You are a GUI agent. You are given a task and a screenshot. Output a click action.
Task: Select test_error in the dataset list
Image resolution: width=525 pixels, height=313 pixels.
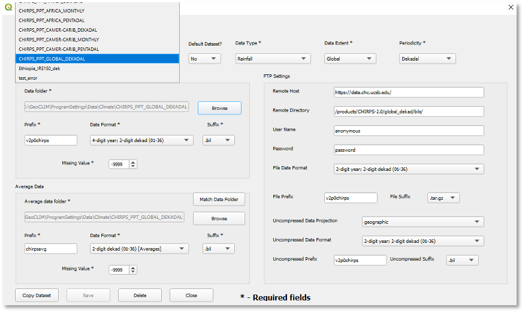(x=28, y=78)
